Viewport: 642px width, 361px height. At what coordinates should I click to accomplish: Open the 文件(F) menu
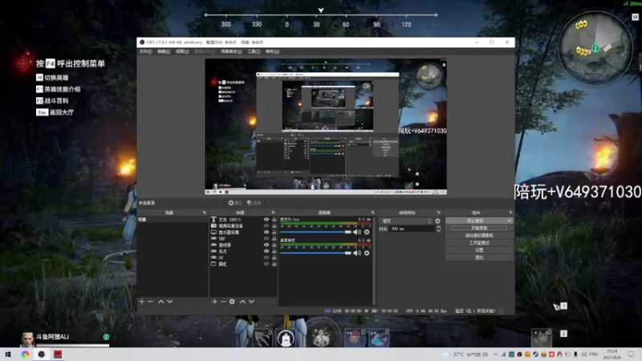click(145, 51)
